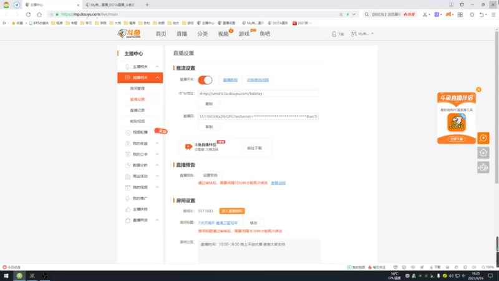Collapse the highlighted 直播相关 section chevron

(157, 77)
